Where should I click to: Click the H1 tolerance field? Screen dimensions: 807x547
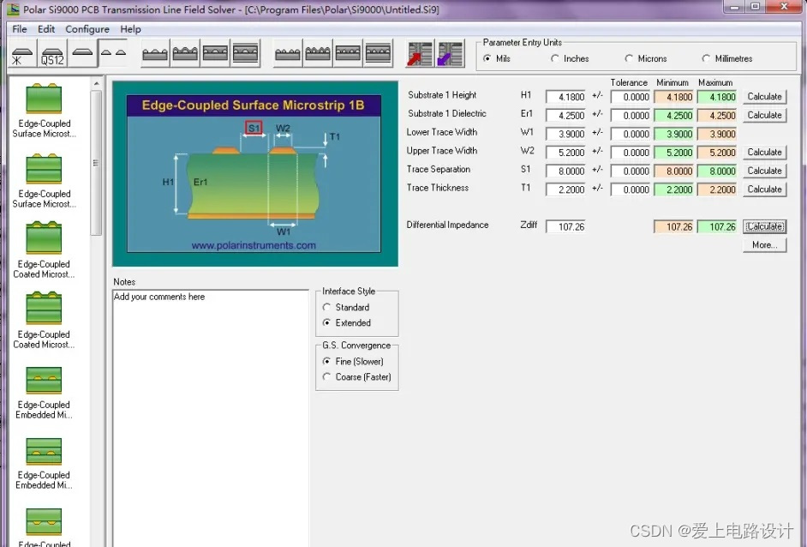pyautogui.click(x=631, y=97)
